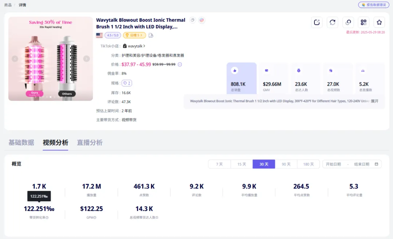
Task: Click the info icon next to GPM
Action: [95, 218]
